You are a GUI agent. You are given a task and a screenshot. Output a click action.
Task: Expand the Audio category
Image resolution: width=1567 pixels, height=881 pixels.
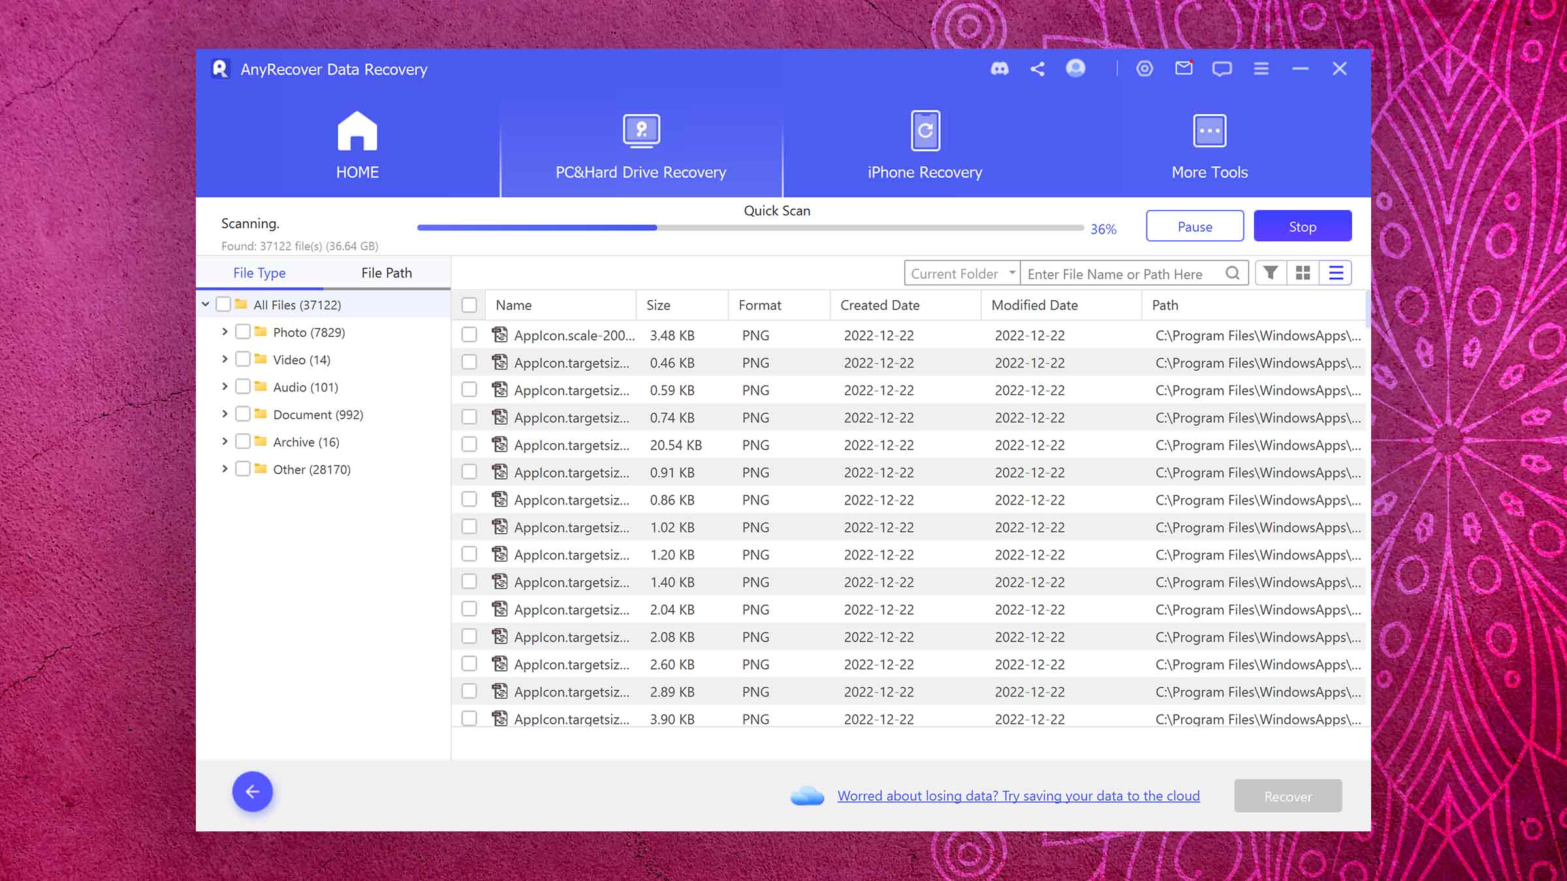point(225,386)
